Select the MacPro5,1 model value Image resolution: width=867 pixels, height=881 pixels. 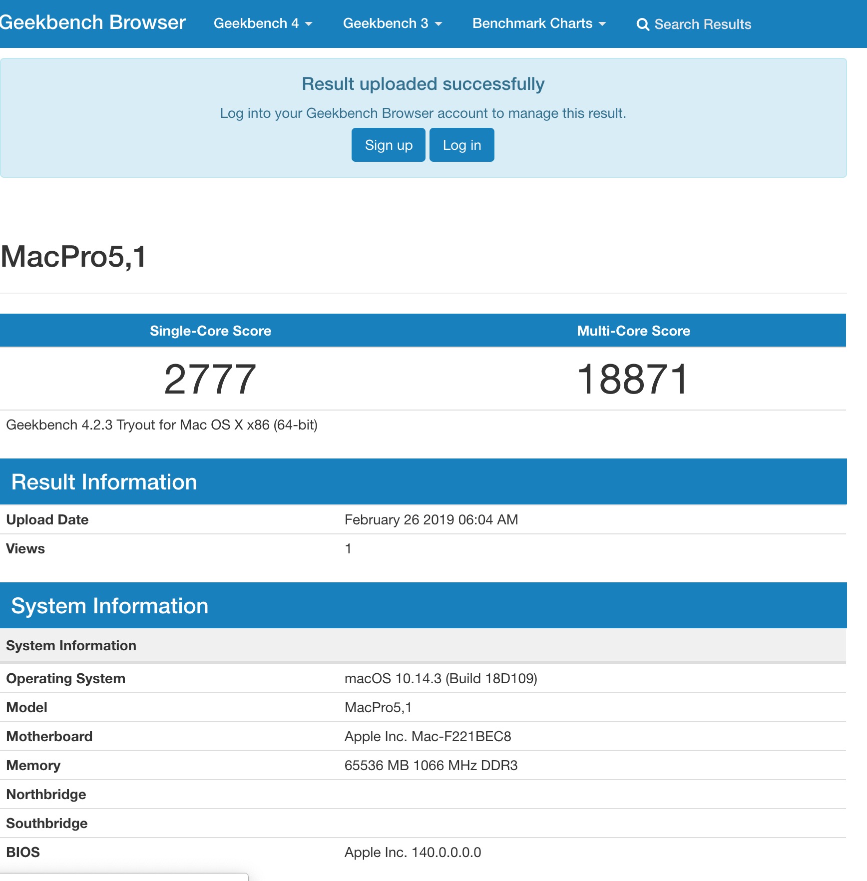[x=378, y=708]
